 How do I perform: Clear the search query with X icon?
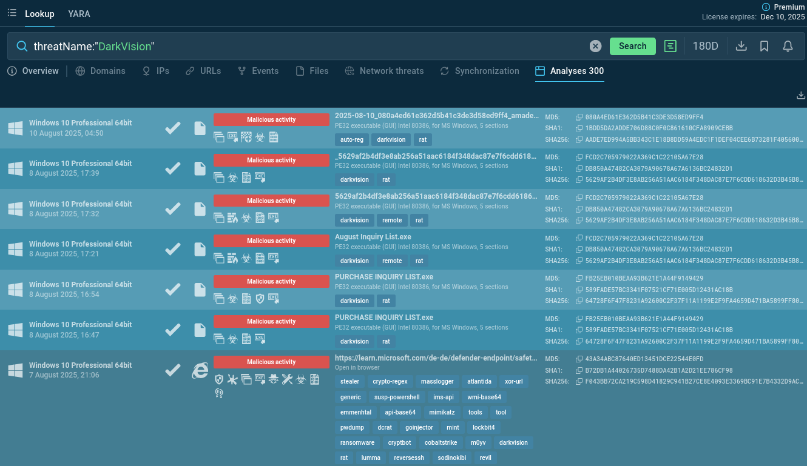point(595,46)
